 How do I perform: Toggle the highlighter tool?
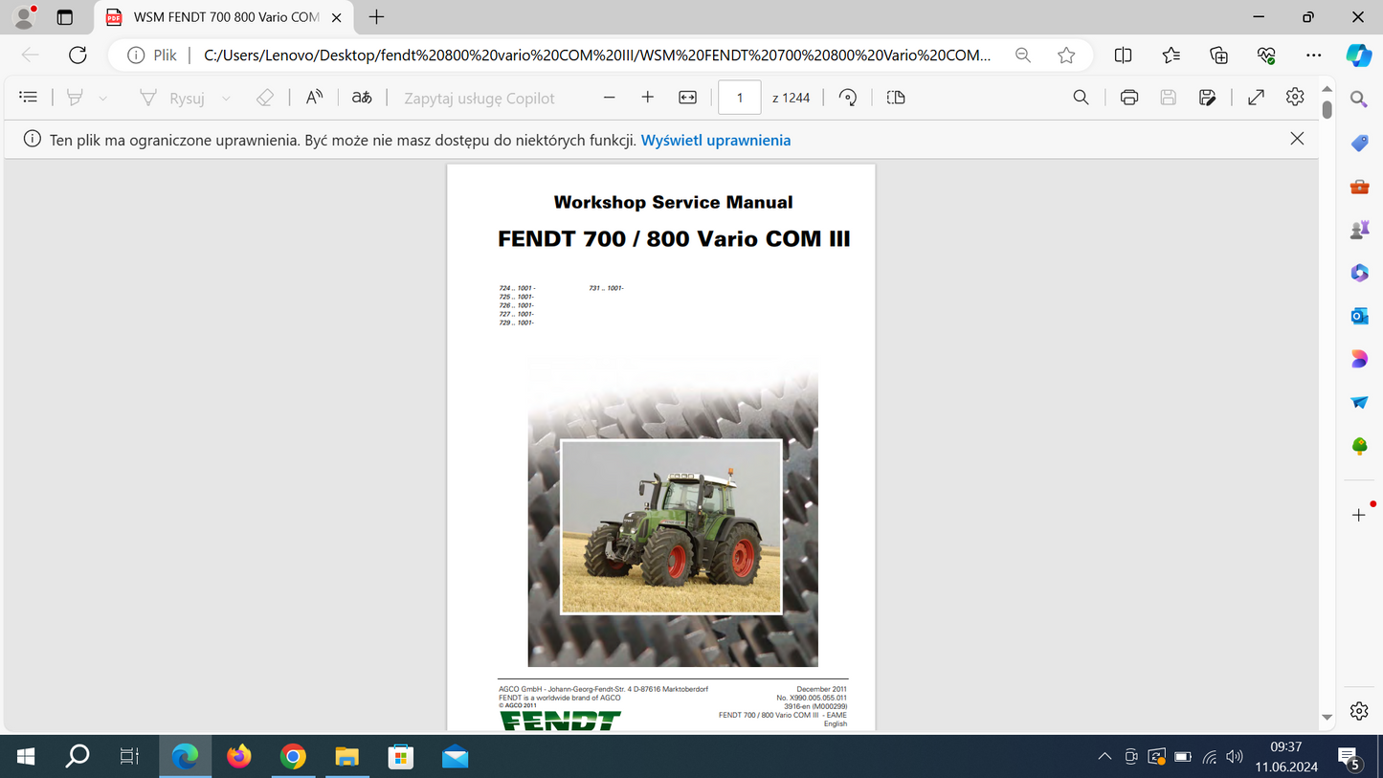click(x=77, y=97)
